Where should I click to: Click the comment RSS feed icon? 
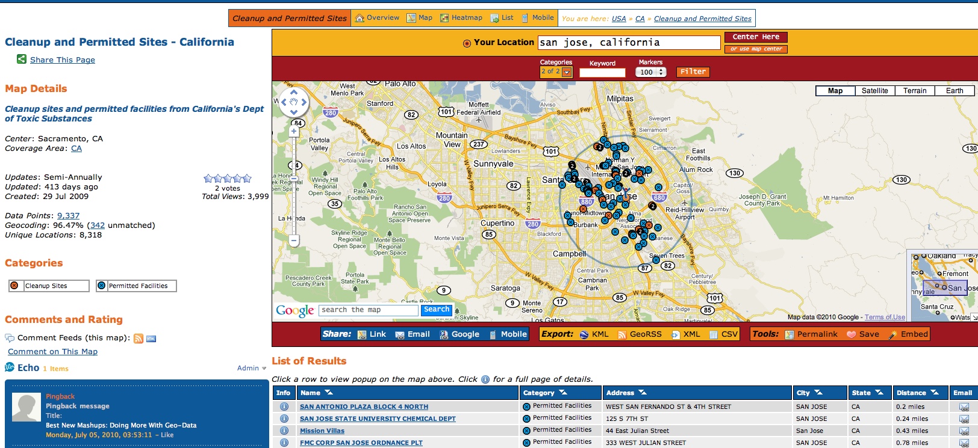[x=139, y=339]
